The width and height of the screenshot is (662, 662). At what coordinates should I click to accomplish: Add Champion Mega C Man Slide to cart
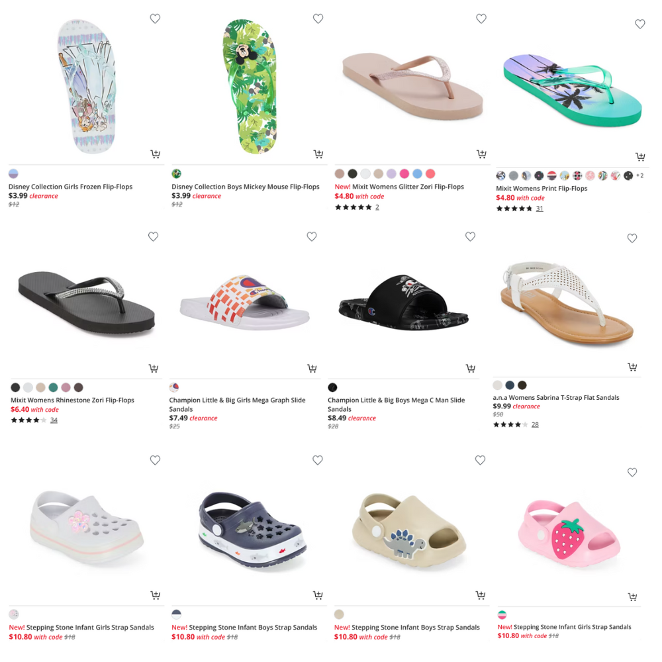[470, 368]
